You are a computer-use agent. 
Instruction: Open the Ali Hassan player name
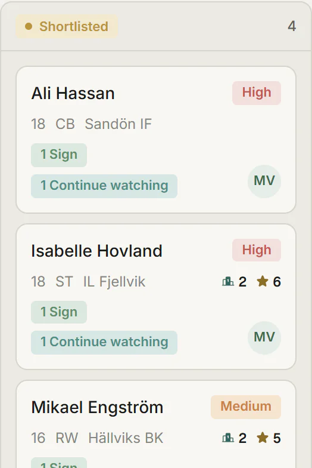coord(73,93)
